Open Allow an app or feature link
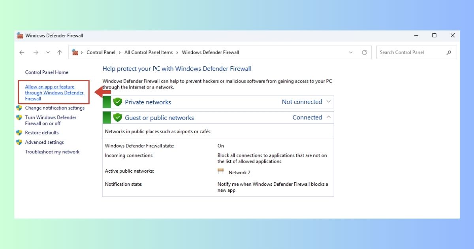The width and height of the screenshot is (474, 249). click(x=55, y=93)
